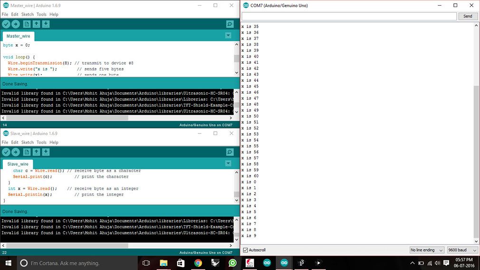Click Cortana search box
The image size is (480, 270).
[x=76, y=263]
